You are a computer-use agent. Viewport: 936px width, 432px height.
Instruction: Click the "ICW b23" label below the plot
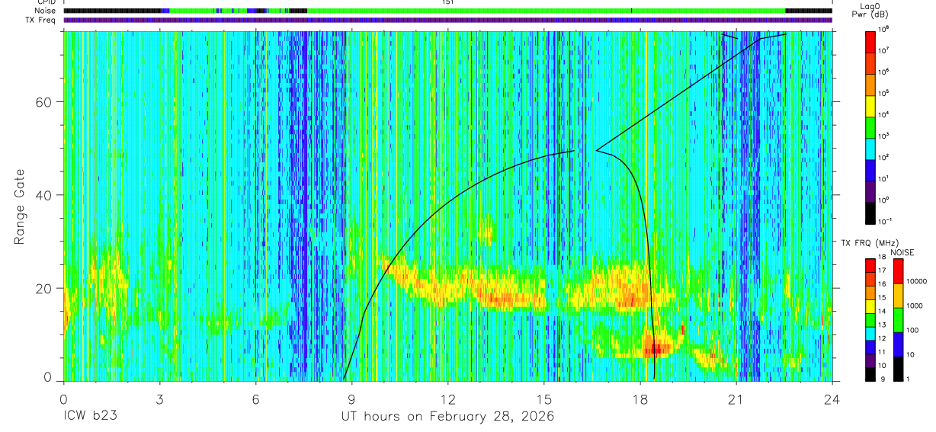(x=89, y=417)
